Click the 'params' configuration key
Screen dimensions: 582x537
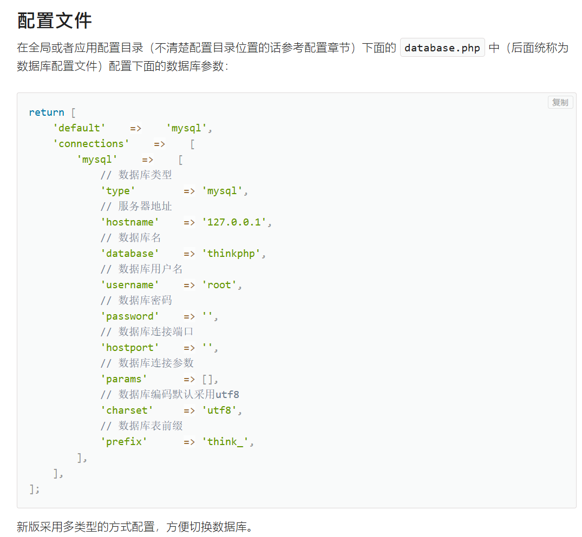[124, 379]
